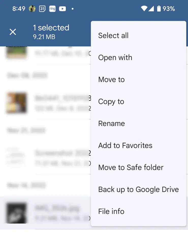Move the selected file to Safe folder

pyautogui.click(x=131, y=167)
